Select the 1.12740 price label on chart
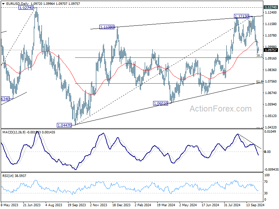Image resolution: width=279 pixels, height=209 pixels. click(26, 8)
